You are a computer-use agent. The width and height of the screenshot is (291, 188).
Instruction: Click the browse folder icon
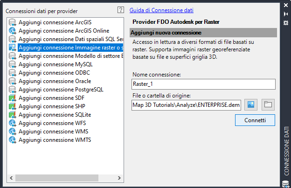pyautogui.click(x=268, y=104)
